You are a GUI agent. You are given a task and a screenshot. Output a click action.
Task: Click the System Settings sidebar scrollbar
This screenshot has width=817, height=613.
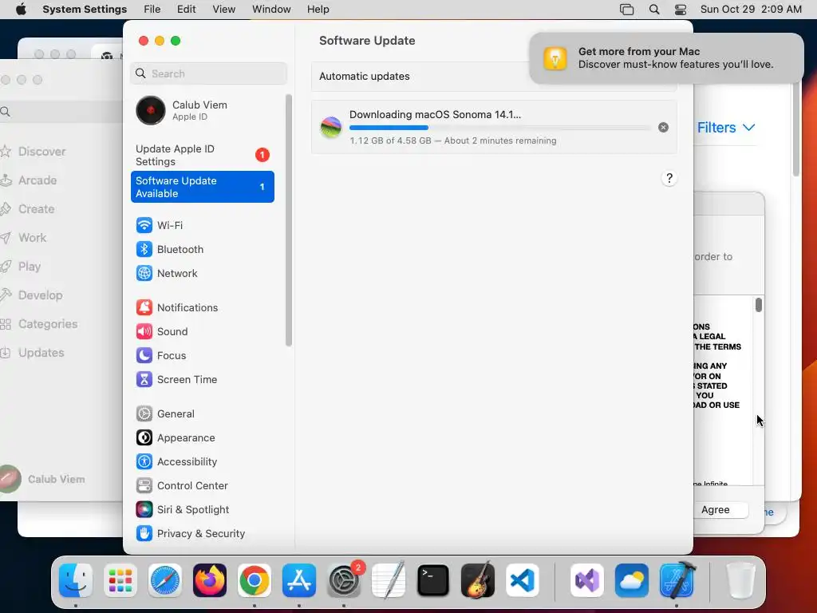point(289,220)
